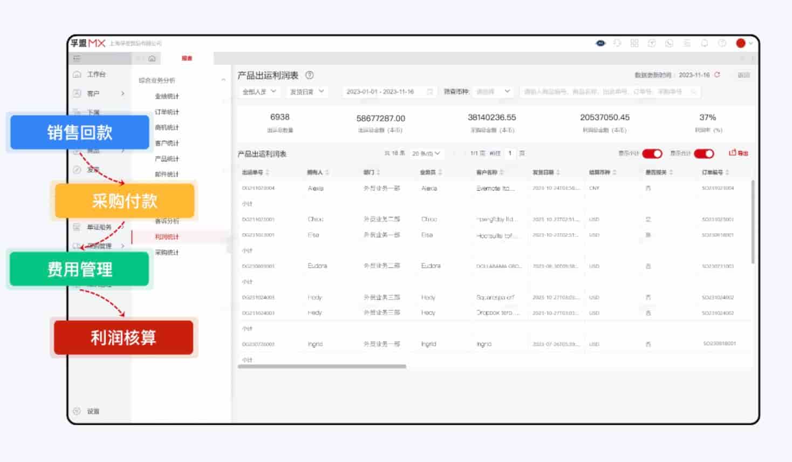Viewport: 792px width, 462px height.
Task: Click the horizontal scrollbar under the table
Action: (x=322, y=366)
